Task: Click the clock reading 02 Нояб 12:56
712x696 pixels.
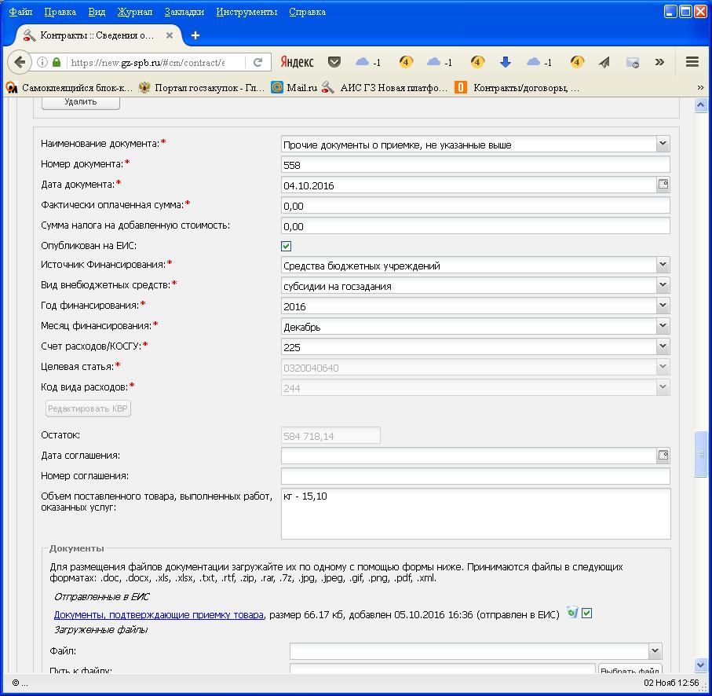Action: (x=671, y=683)
